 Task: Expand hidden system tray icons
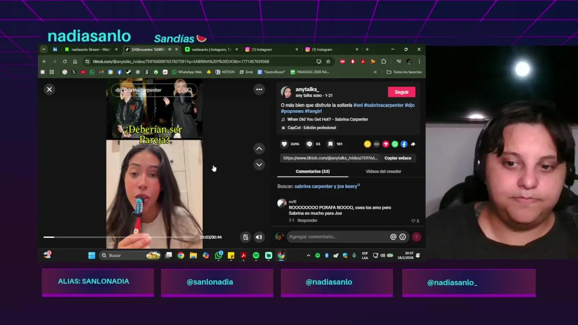pos(308,255)
